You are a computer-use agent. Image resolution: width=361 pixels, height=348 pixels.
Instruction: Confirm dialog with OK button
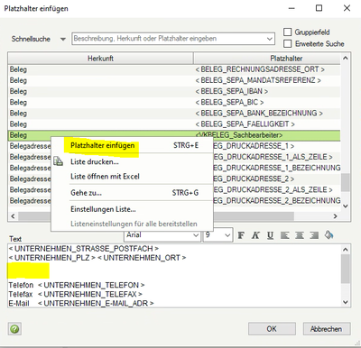(x=272, y=329)
